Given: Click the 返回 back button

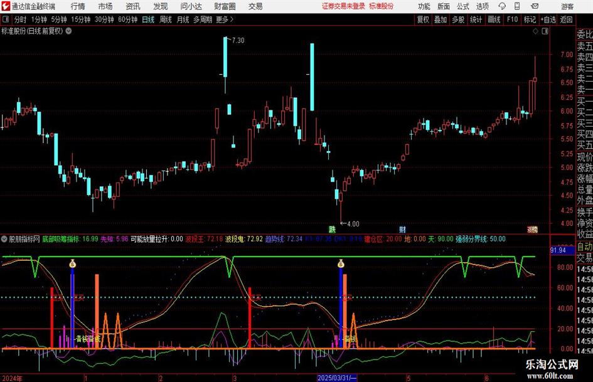Looking at the screenshot, I should 566,19.
